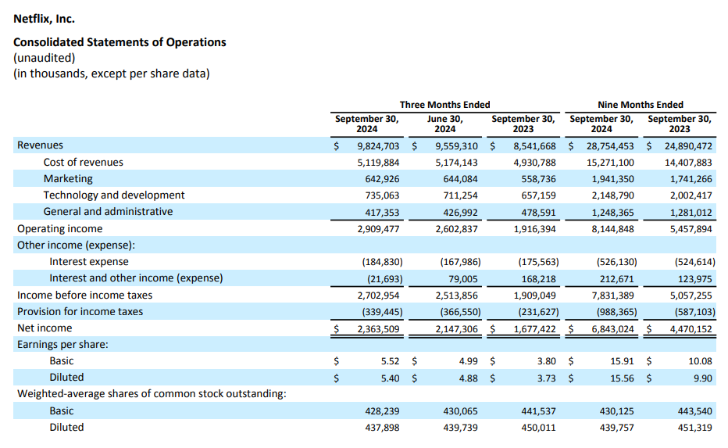This screenshot has width=728, height=448.
Task: Select net income value 6,843,024
Action: point(613,329)
